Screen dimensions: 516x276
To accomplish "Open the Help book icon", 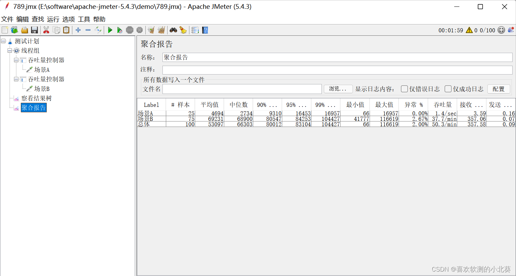I will click(x=205, y=30).
